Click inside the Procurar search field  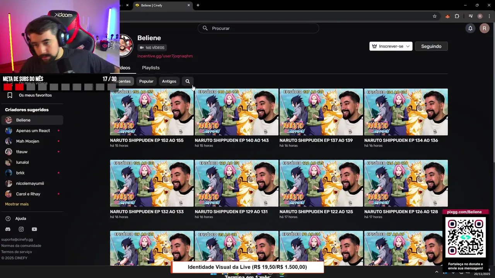tap(258, 28)
